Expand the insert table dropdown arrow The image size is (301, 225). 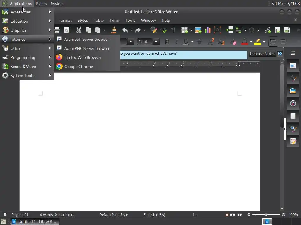[x=191, y=30]
